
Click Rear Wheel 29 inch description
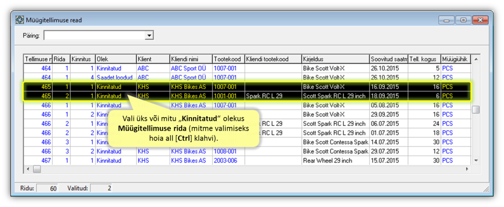pyautogui.click(x=335, y=161)
